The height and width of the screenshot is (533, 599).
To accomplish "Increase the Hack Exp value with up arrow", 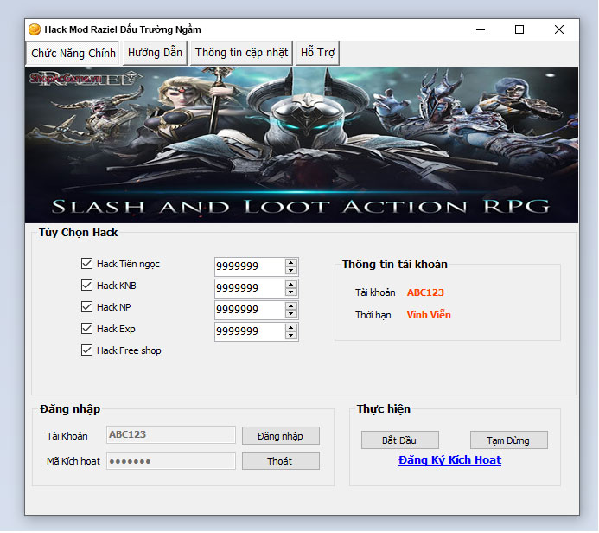I will 291,328.
